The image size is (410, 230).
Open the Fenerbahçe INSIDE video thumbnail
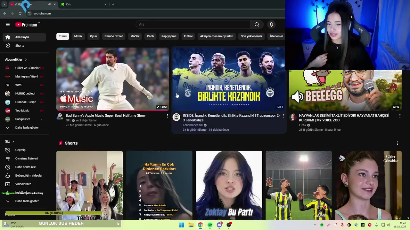(229, 79)
